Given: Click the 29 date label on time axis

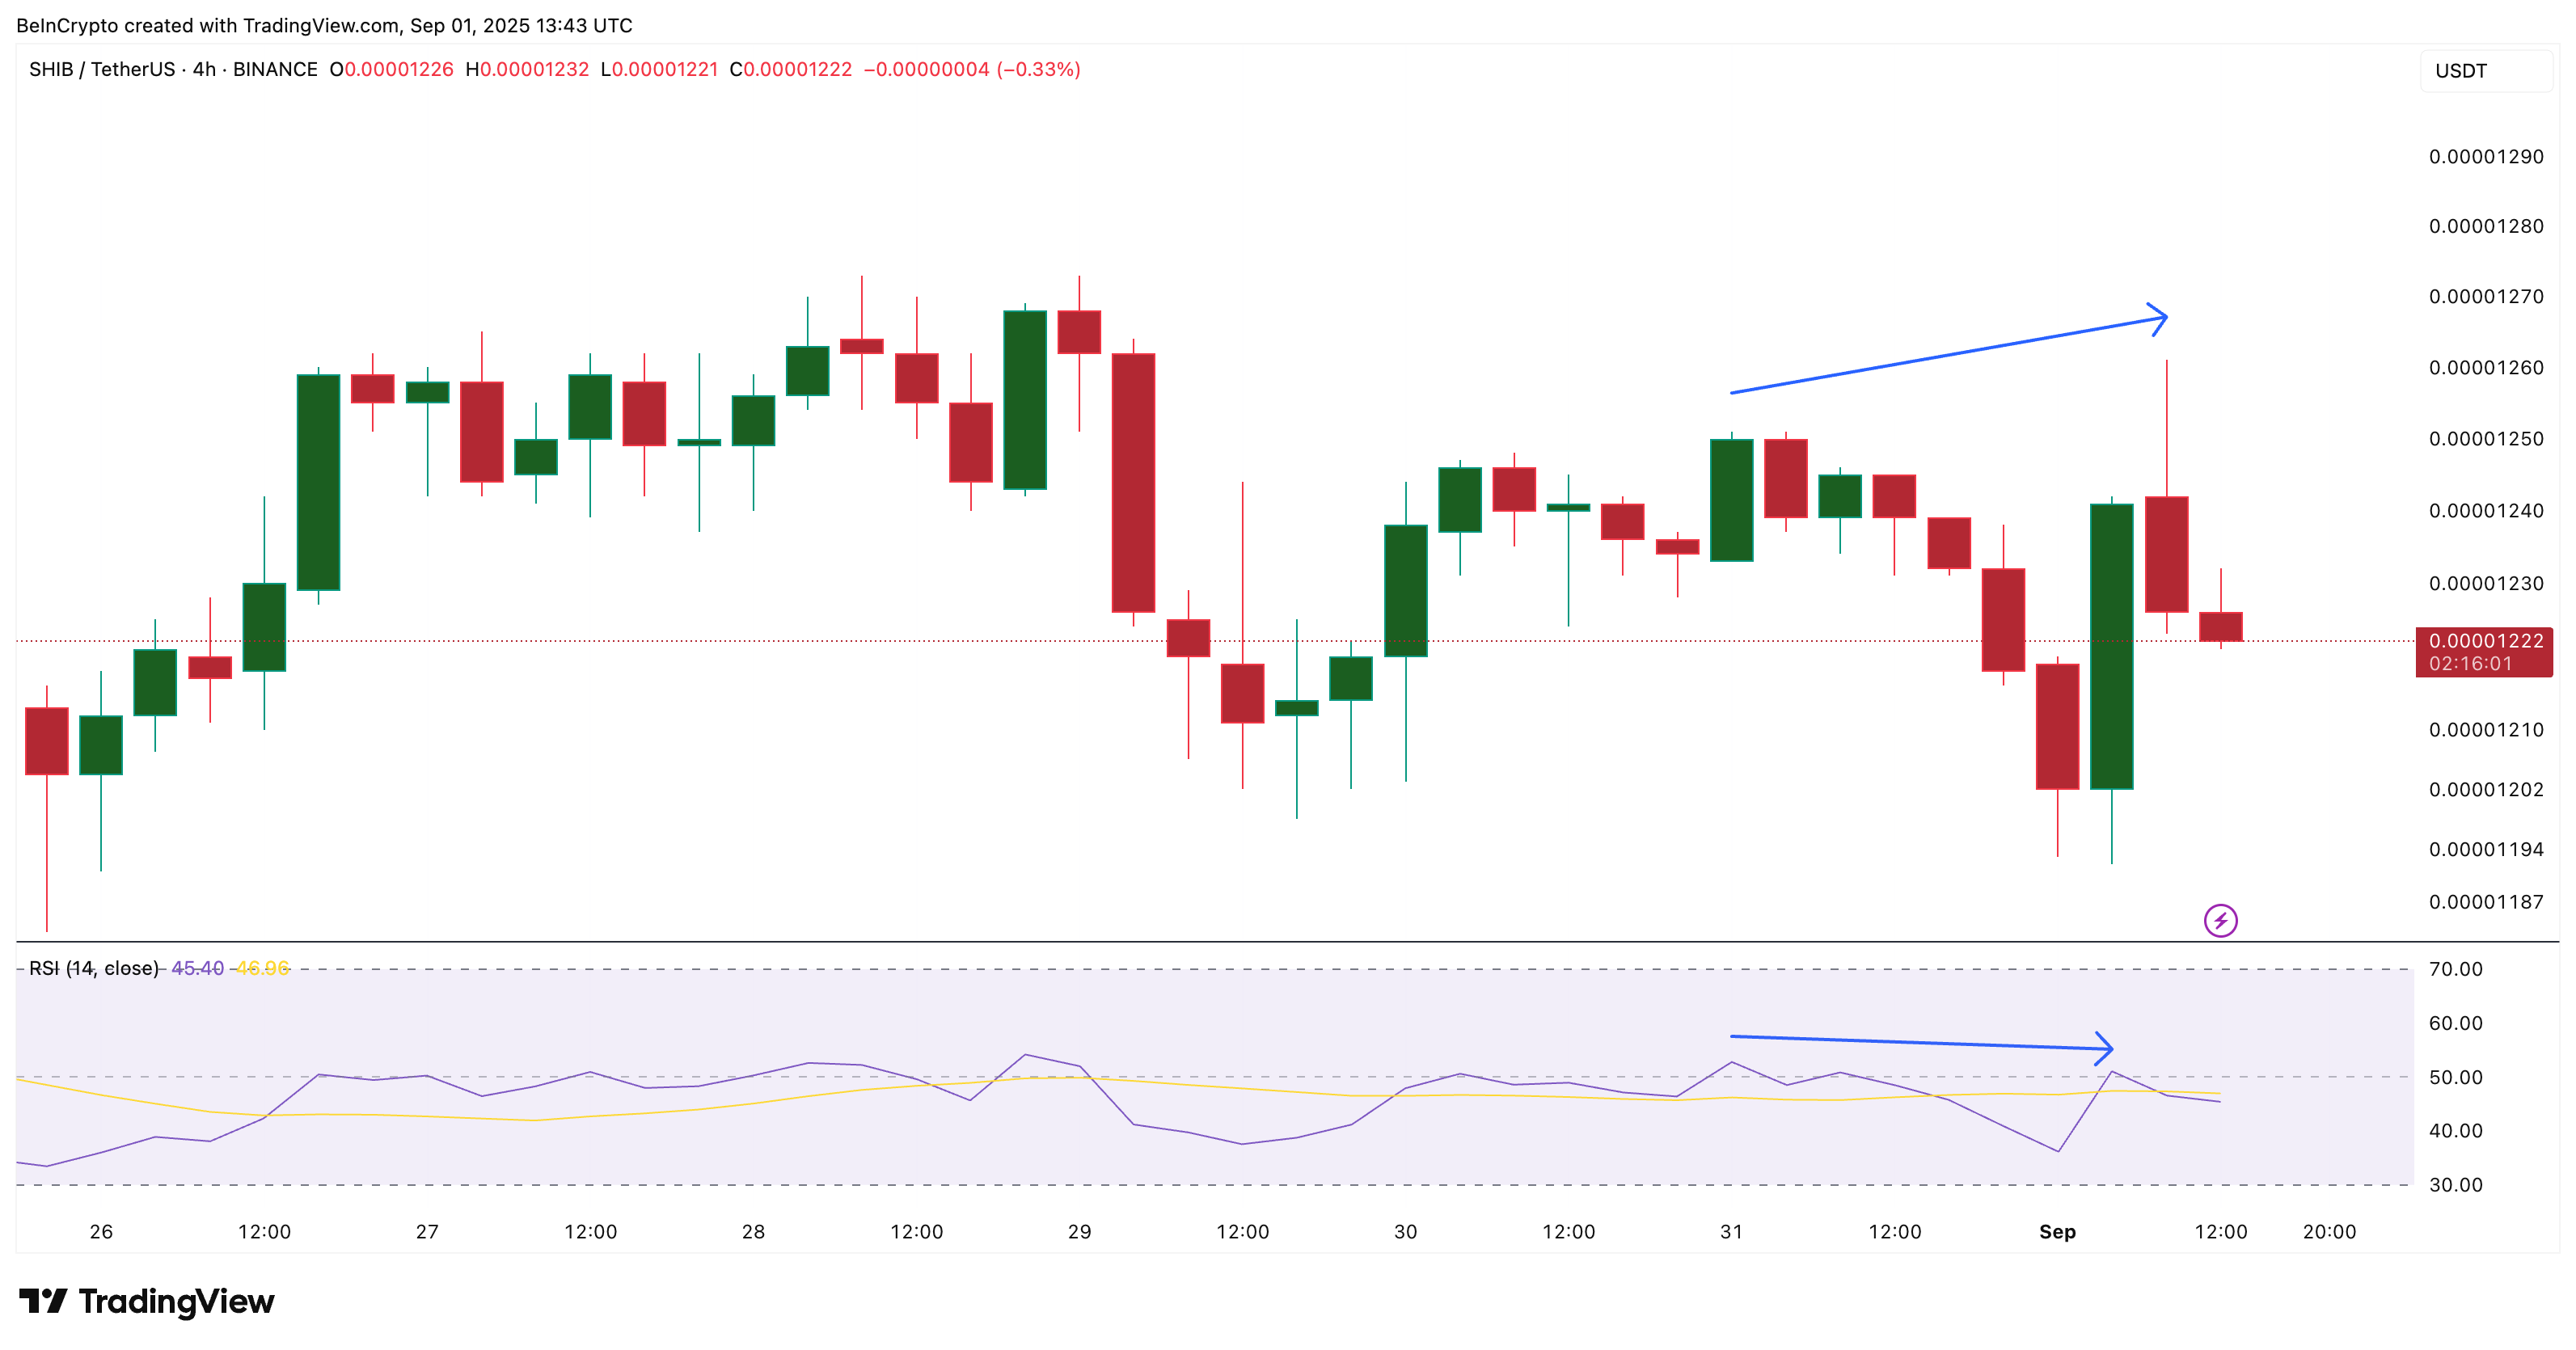Looking at the screenshot, I should 1079,1231.
